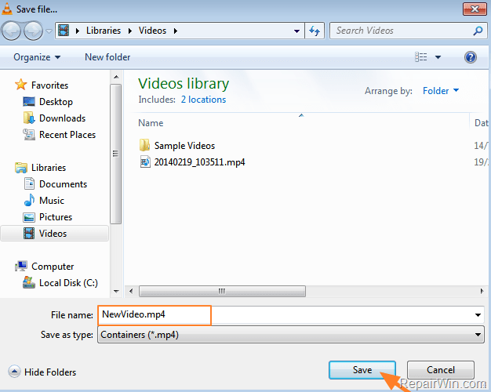The height and width of the screenshot is (392, 491).
Task: Expand the arrow after Videos in breadcrumb
Action: 176,31
